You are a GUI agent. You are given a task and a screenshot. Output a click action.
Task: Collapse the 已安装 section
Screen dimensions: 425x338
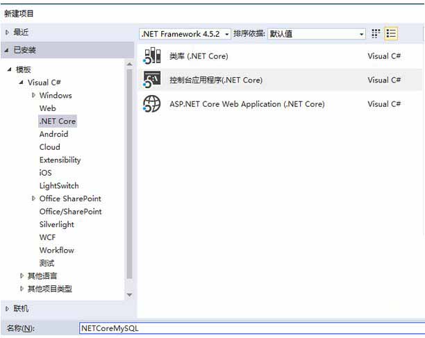click(x=8, y=50)
